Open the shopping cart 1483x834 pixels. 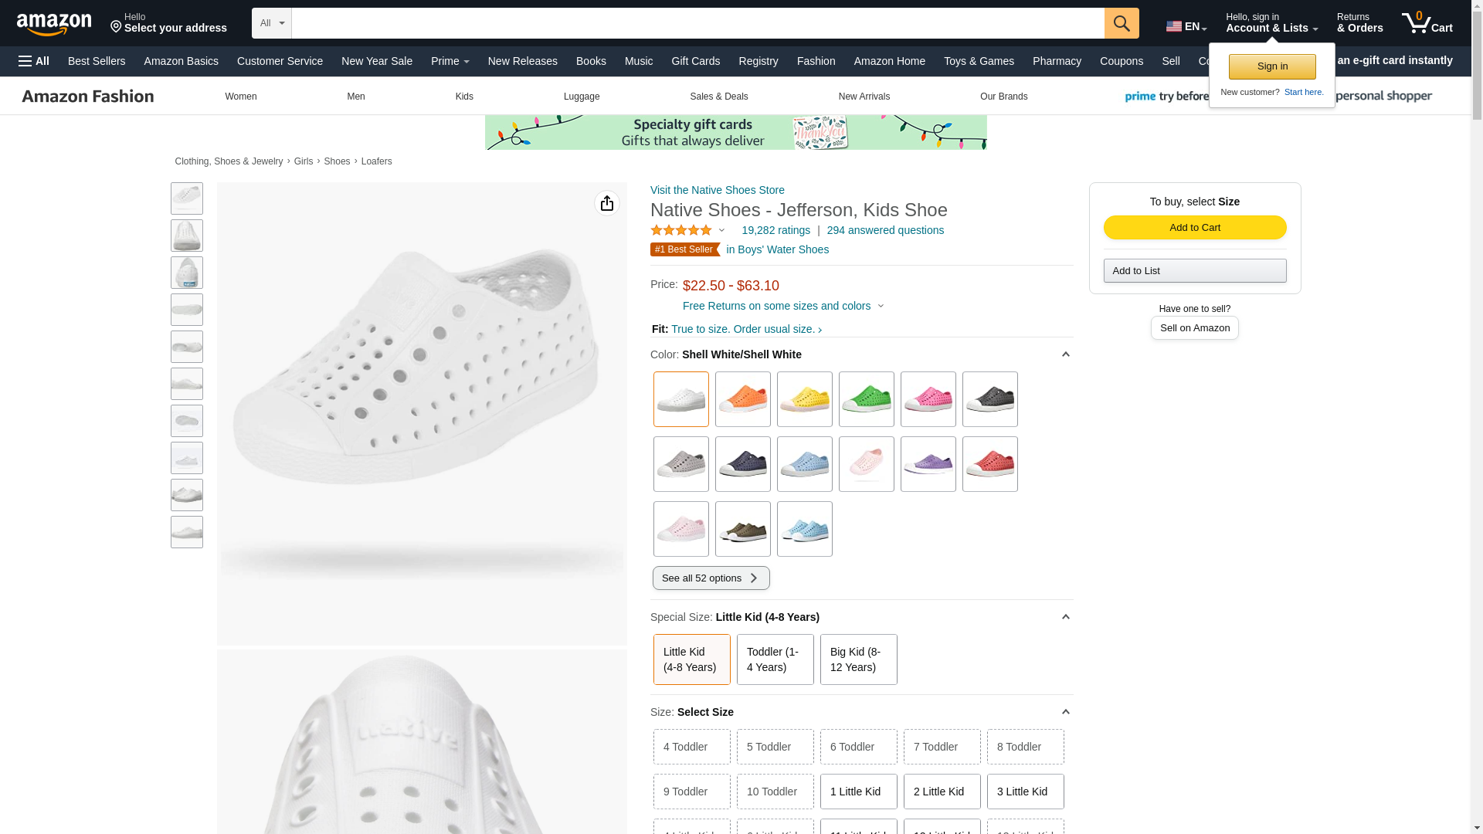click(x=1427, y=23)
